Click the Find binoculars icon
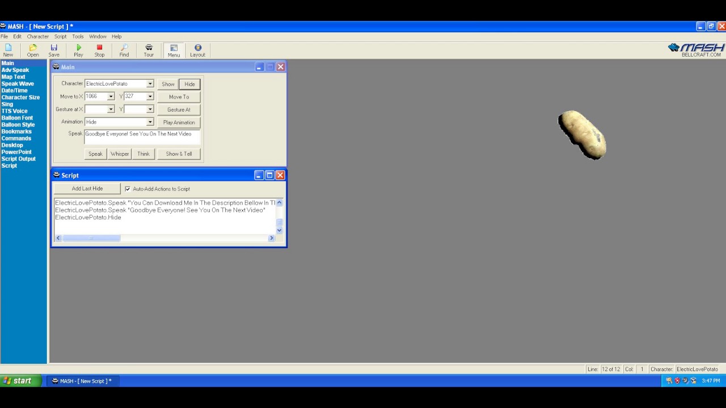Viewport: 726px width, 408px height. point(124,50)
